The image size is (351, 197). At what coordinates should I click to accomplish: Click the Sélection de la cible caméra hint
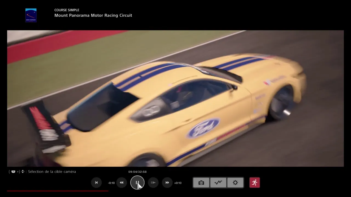click(x=43, y=172)
